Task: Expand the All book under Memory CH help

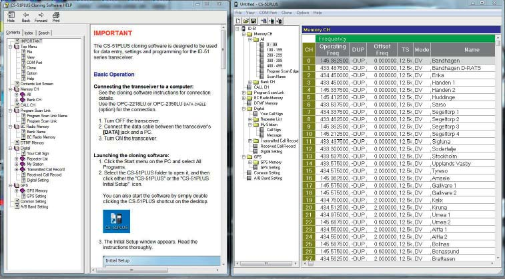Action: pyautogui.click(x=17, y=95)
